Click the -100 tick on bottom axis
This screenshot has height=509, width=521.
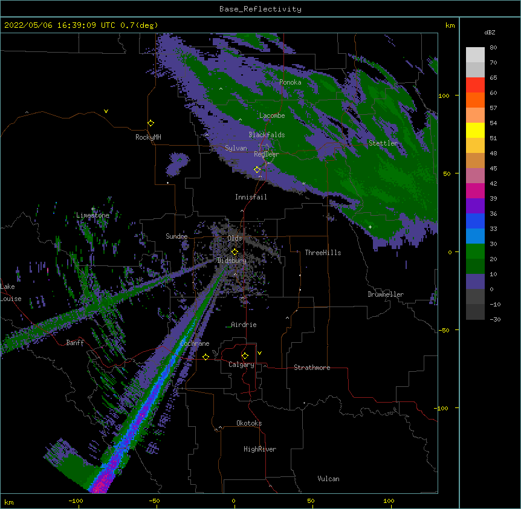tap(76, 501)
